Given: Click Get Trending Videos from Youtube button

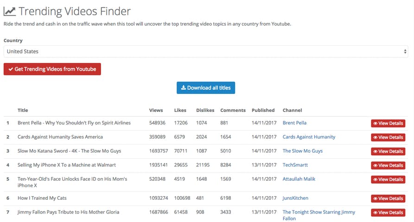Looking at the screenshot, I should click(52, 69).
